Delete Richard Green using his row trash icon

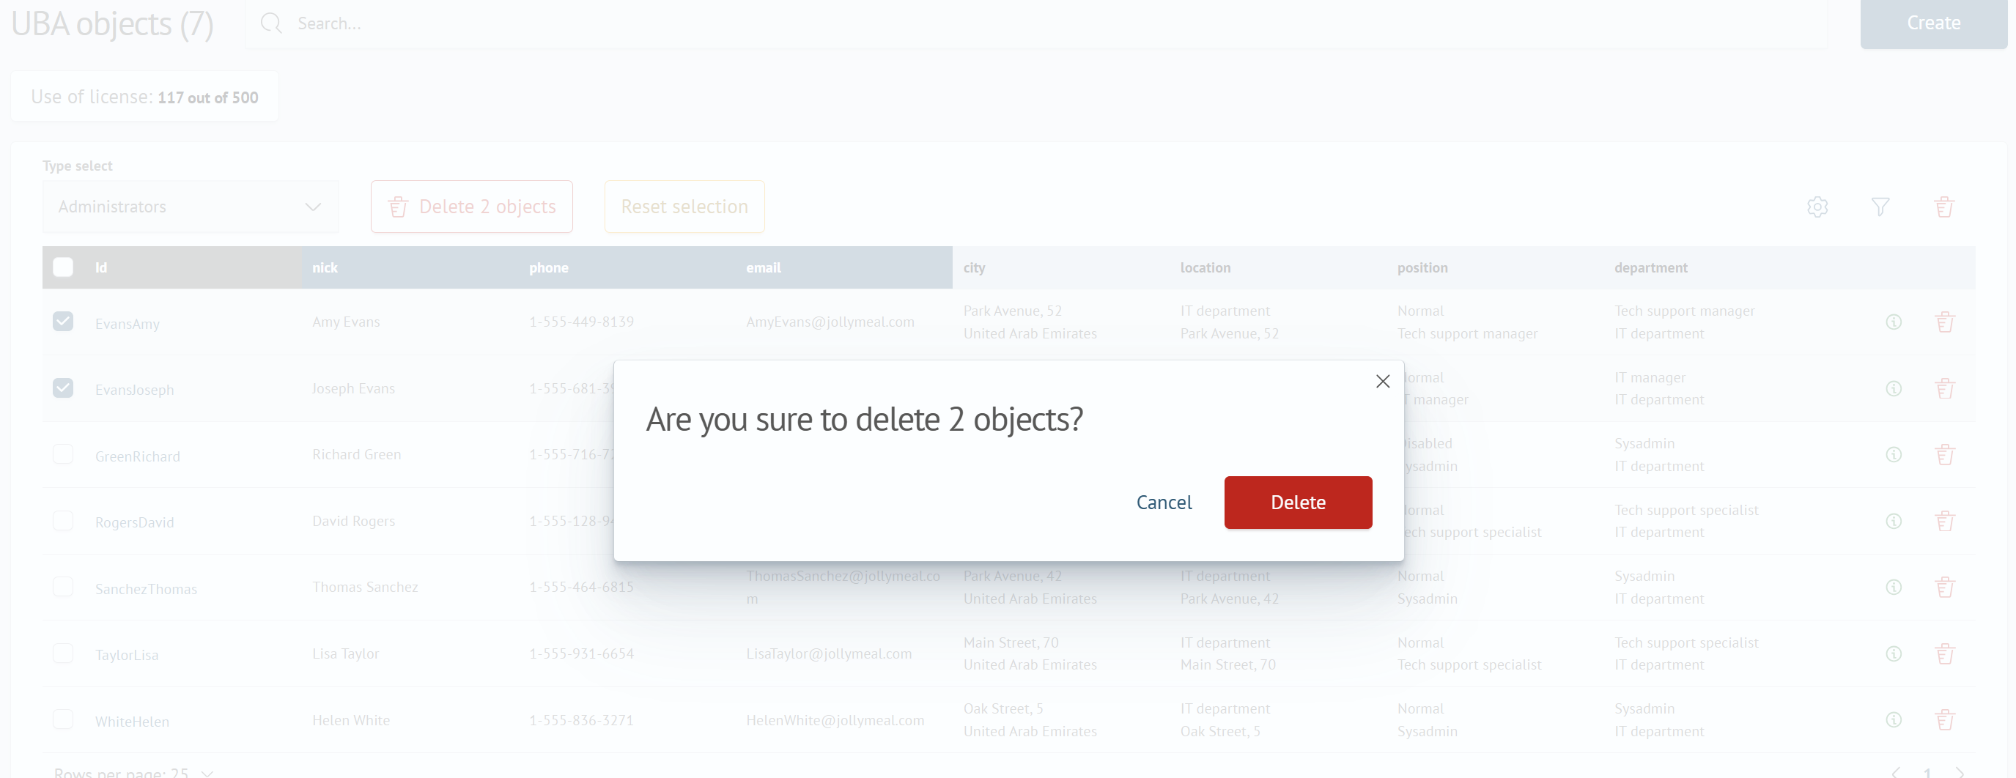(x=1946, y=455)
